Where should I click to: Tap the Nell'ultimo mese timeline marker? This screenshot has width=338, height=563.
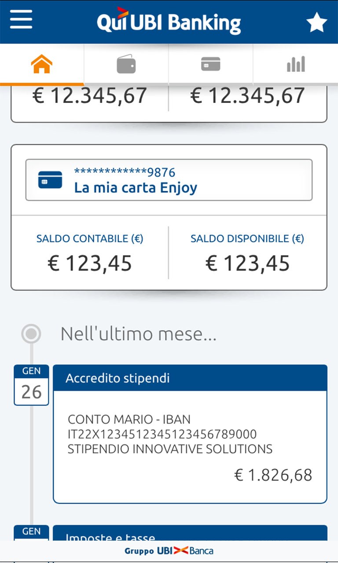coord(31,334)
